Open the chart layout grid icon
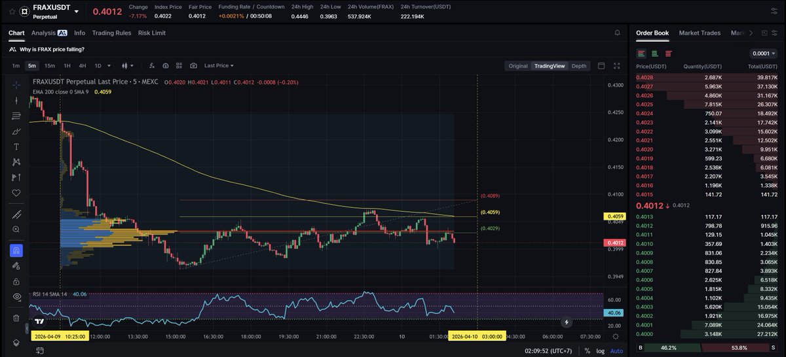786x357 pixels. coord(179,65)
